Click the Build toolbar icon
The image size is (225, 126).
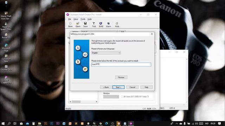(x=101, y=24)
